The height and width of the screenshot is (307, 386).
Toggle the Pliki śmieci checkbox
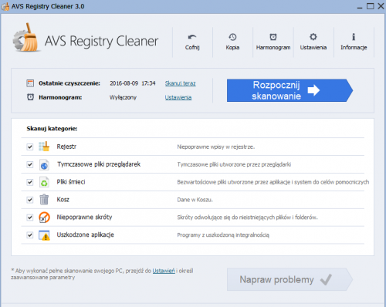(30, 182)
